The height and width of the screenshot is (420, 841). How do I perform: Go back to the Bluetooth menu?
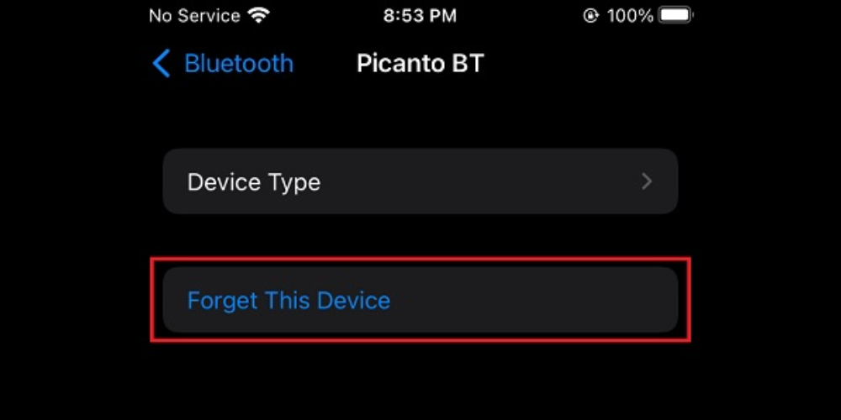click(x=223, y=64)
